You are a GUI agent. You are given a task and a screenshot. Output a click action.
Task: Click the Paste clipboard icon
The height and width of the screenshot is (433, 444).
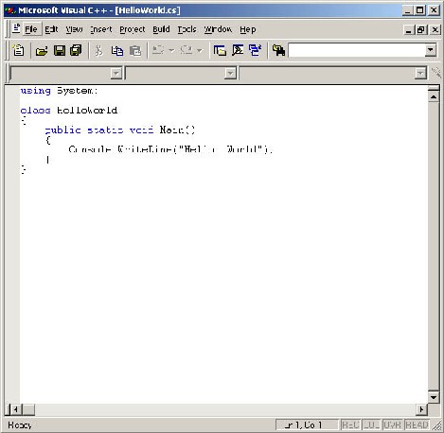pyautogui.click(x=135, y=50)
